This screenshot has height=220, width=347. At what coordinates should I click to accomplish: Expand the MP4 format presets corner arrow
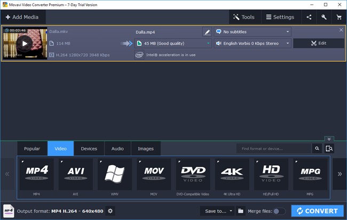click(22, 162)
